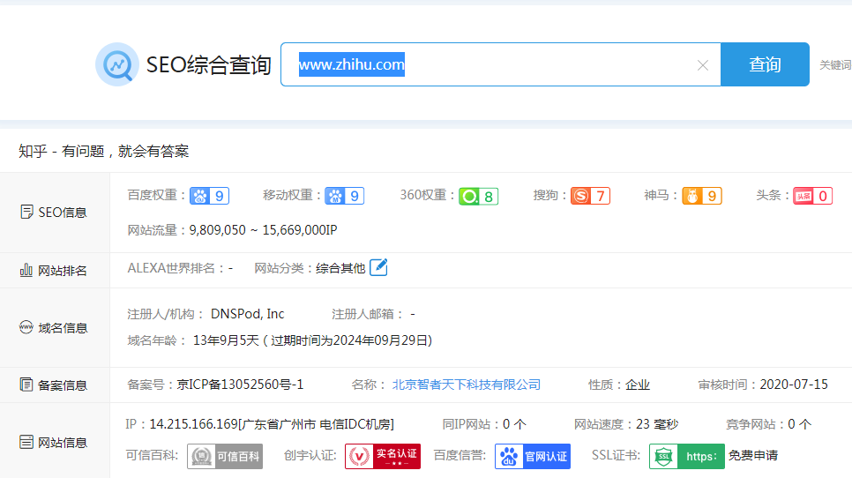
Task: Select the 域名信息 row label
Action: tap(63, 328)
